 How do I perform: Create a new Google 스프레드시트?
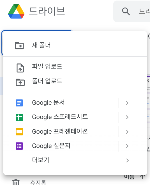61,117
